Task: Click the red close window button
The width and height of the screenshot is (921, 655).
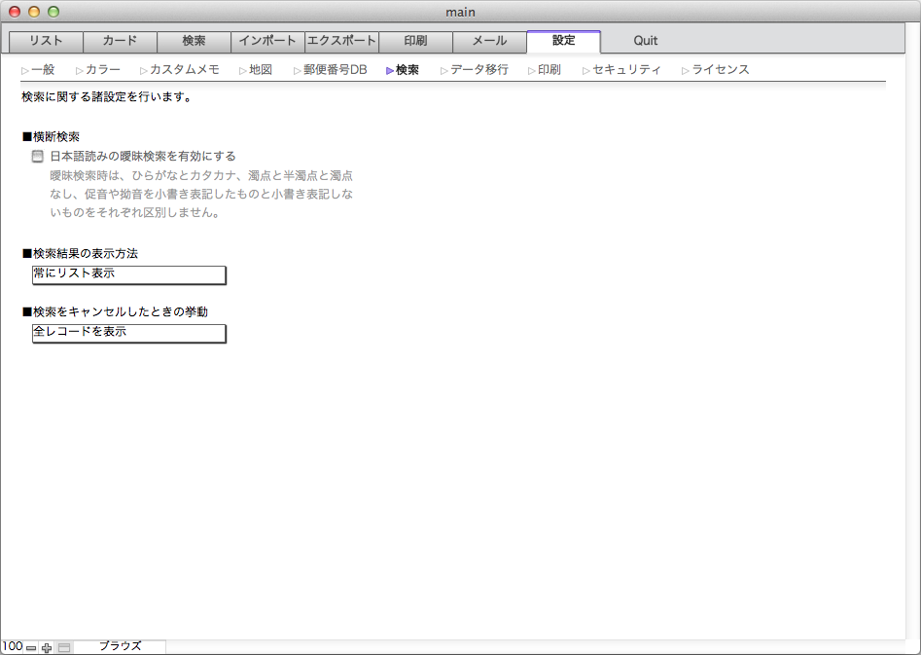Action: point(15,12)
